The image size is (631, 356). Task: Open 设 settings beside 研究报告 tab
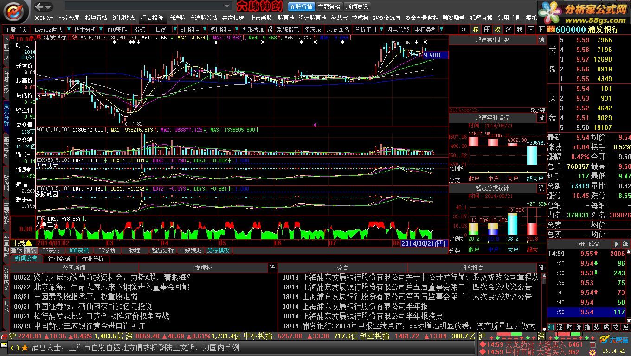tap(541, 267)
